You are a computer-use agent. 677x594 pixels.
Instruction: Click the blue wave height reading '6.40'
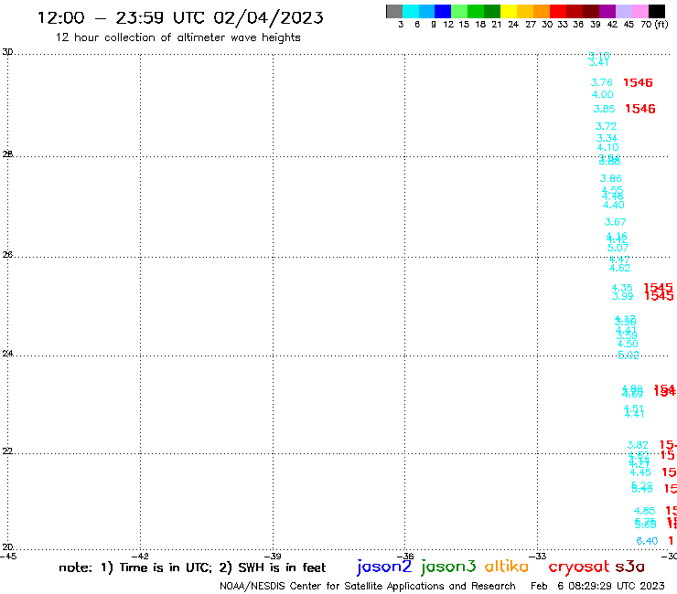647,541
